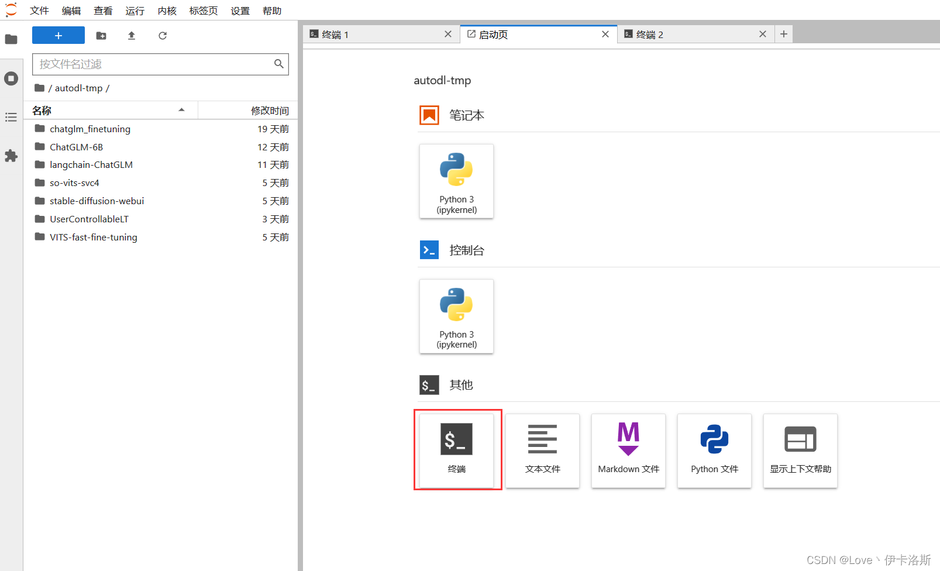This screenshot has width=940, height=571.
Task: Create a new Python 文件
Action: pyautogui.click(x=715, y=451)
